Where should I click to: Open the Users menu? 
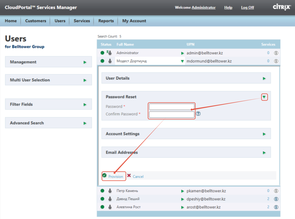pos(60,21)
